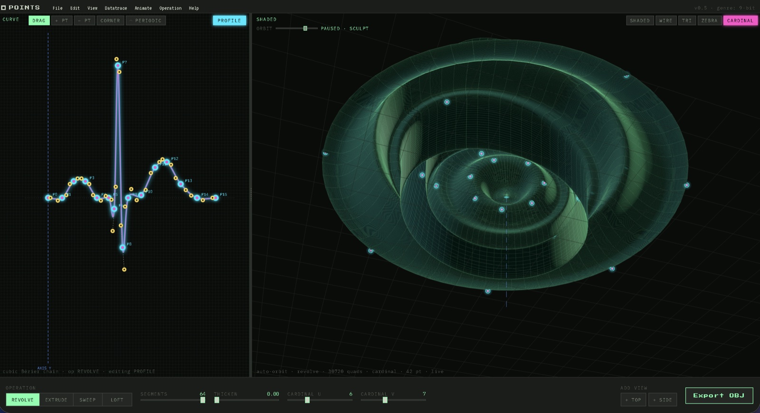
Task: Click the 'cubic Bézier chain' status line
Action: click(x=79, y=371)
